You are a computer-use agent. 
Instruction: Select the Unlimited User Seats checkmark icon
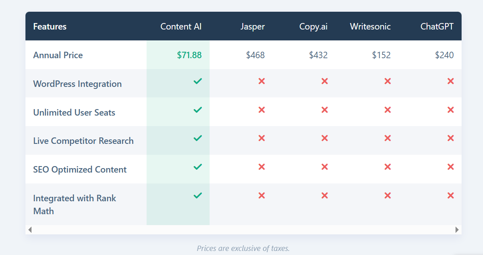[x=197, y=110]
